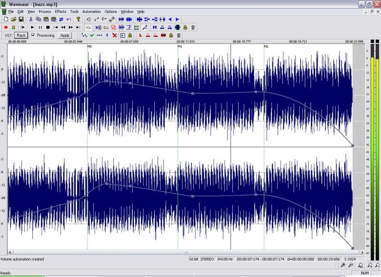Open the Effects menu
This screenshot has height=277, width=381.
coord(60,11)
